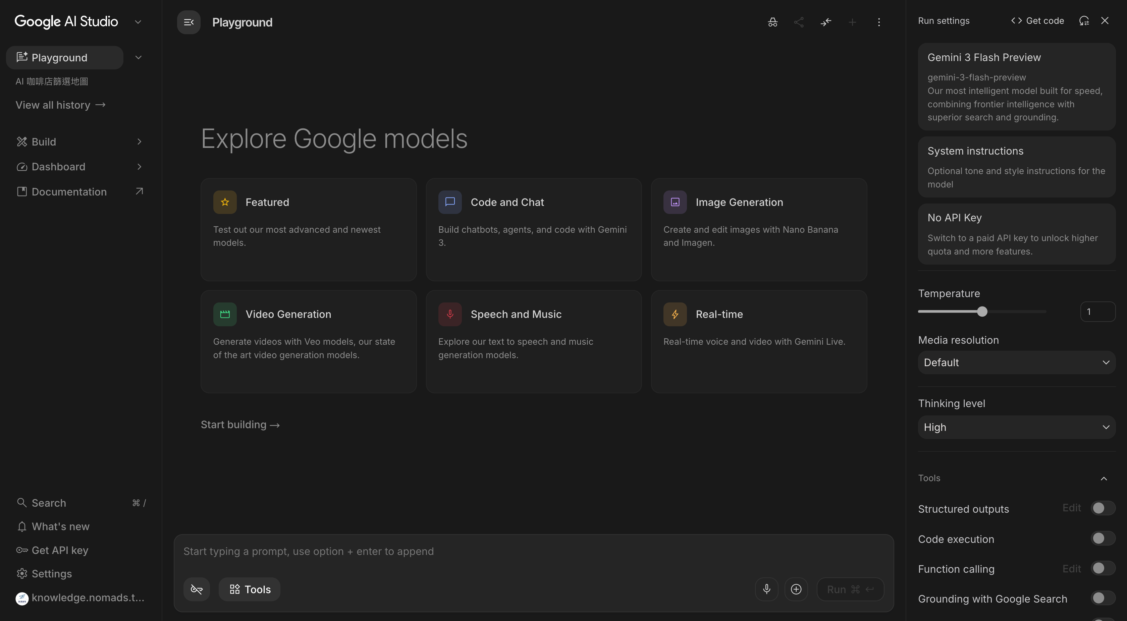Click the microphone icon in the prompt box

[766, 589]
